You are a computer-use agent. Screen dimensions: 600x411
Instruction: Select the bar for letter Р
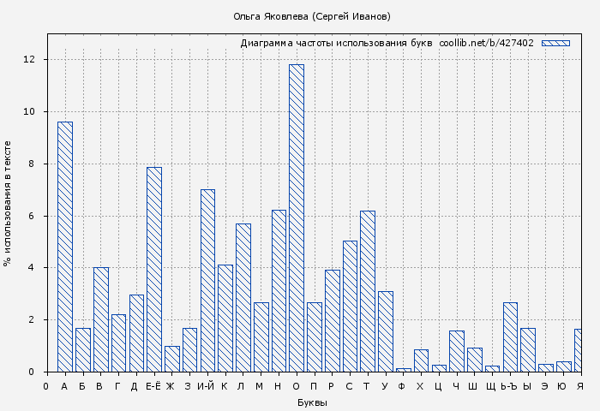click(x=333, y=321)
